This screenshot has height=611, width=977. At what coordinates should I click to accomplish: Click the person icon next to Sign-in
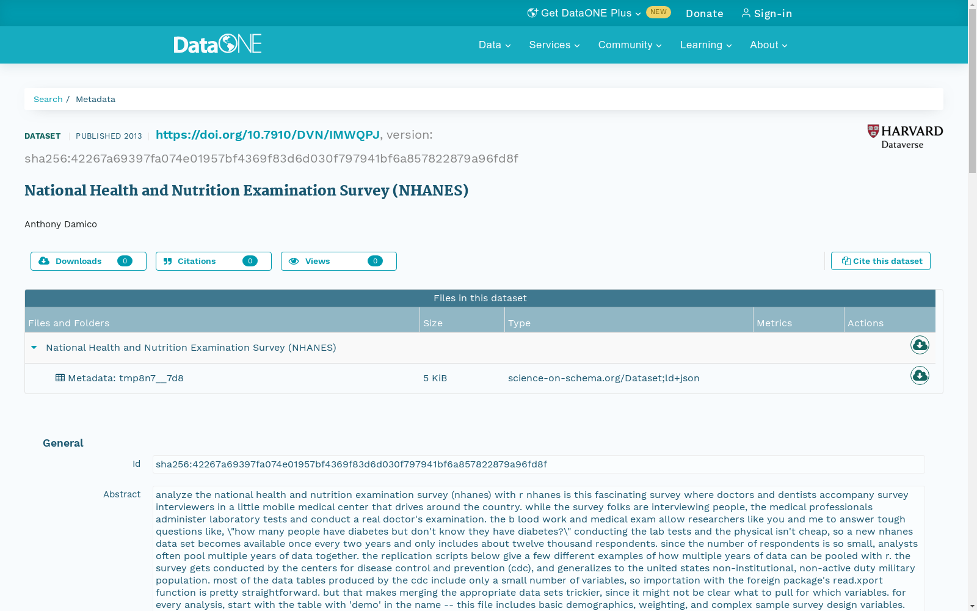tap(746, 13)
